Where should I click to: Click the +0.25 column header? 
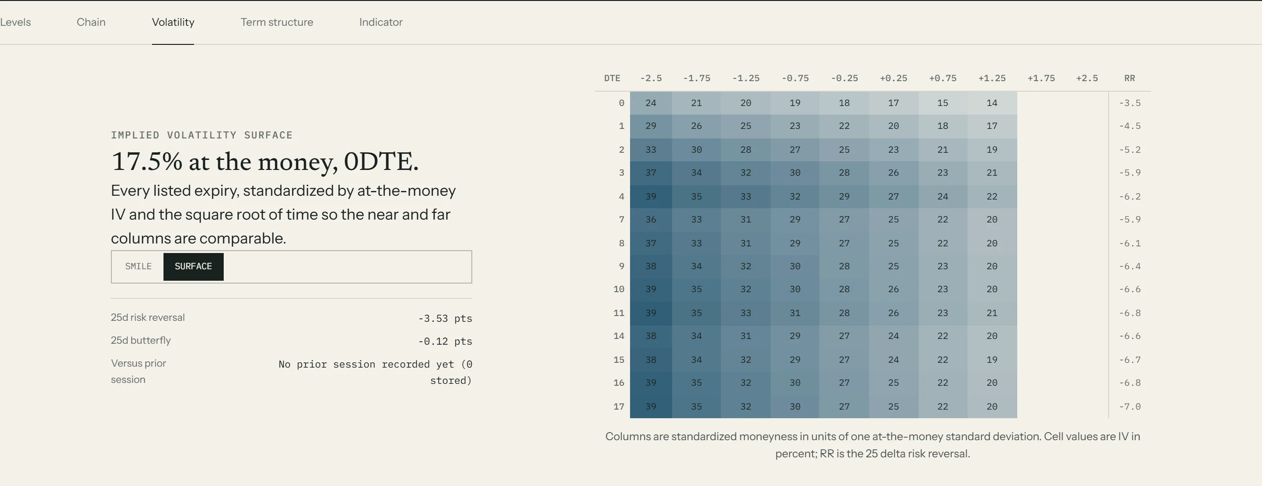[x=893, y=78]
